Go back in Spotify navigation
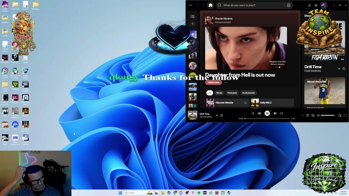 tap(198, 5)
